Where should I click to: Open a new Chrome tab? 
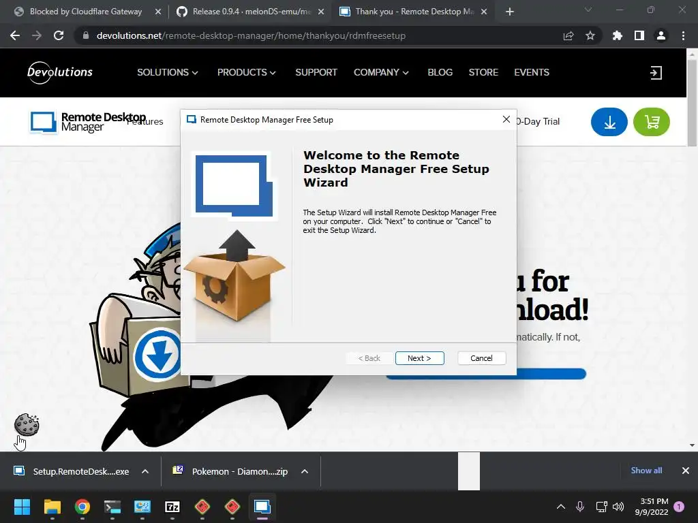[510, 12]
